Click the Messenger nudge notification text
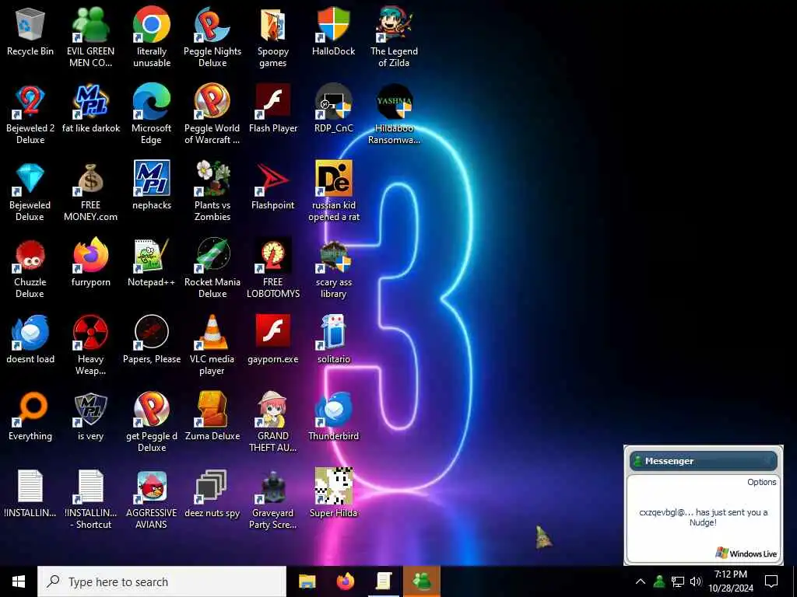Screen dimensions: 797x597 click(704, 517)
